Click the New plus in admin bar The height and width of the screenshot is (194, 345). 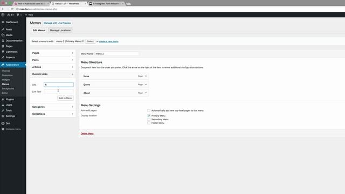tap(29, 15)
